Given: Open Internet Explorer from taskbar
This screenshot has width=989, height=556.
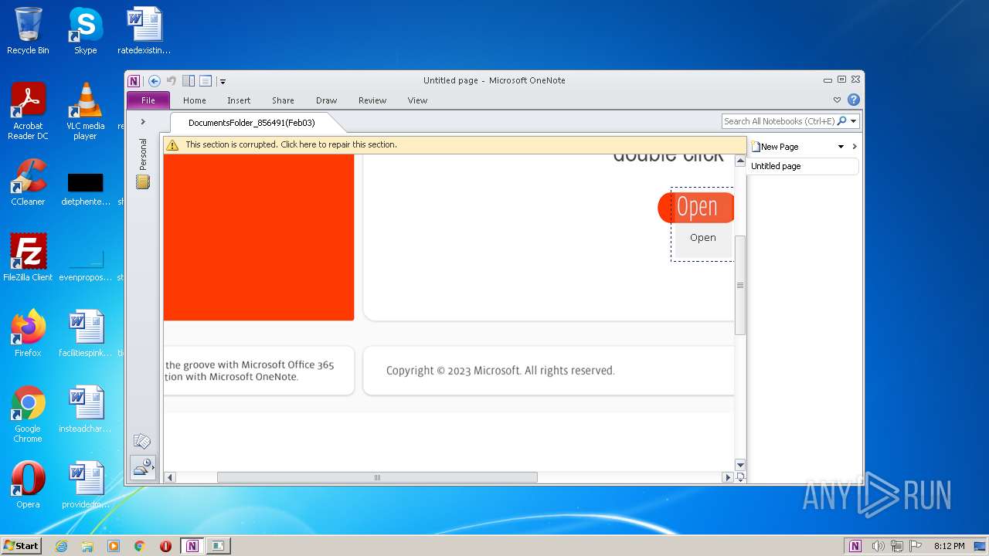Looking at the screenshot, I should click(x=61, y=546).
